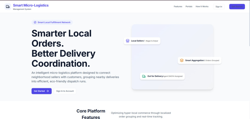Screen dimensions: 250x119
Task: Click the Core Platform Features heading
Action: tap(91, 114)
